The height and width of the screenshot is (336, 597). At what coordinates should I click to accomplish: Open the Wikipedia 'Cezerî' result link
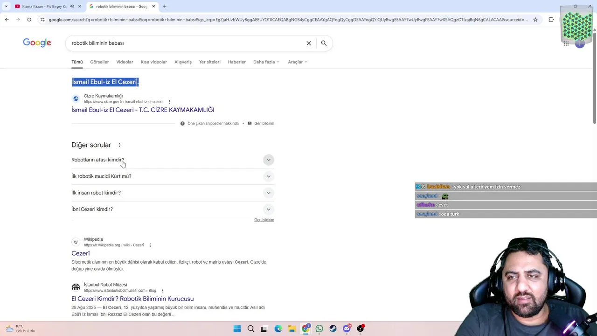click(x=81, y=253)
